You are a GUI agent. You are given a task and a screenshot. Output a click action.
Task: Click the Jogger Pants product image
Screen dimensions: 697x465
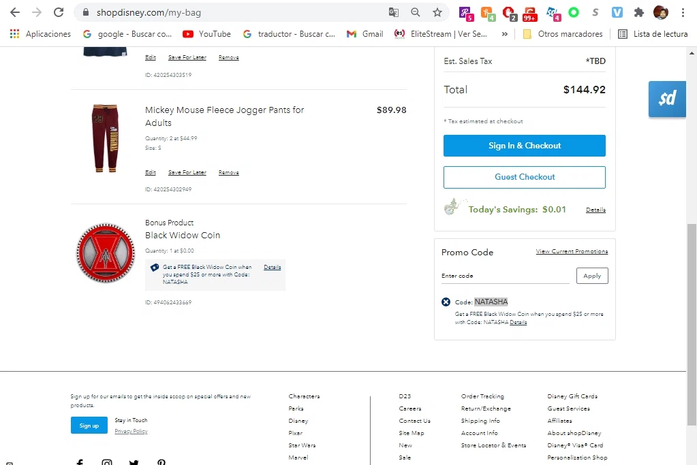[x=106, y=138]
